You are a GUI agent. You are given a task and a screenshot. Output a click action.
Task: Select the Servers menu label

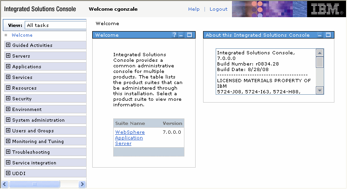[x=21, y=56]
